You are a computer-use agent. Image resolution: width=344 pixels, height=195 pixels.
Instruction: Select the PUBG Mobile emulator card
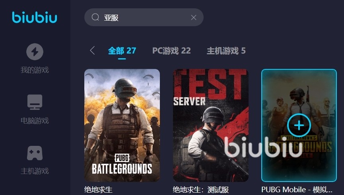(299, 125)
